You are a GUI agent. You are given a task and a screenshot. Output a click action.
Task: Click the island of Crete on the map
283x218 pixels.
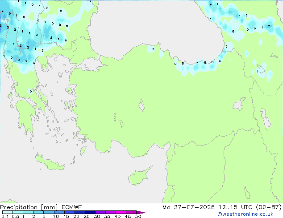coord(50,162)
